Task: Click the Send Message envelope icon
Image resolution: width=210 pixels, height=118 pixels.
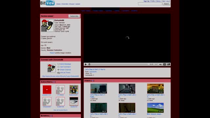Action: (x=58, y=64)
